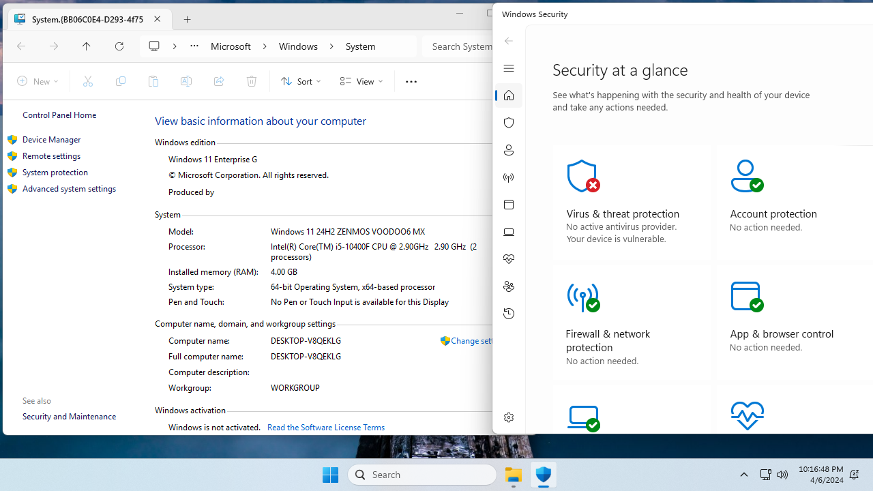Close the System Explorer tab
The width and height of the screenshot is (873, 491).
coord(158,19)
